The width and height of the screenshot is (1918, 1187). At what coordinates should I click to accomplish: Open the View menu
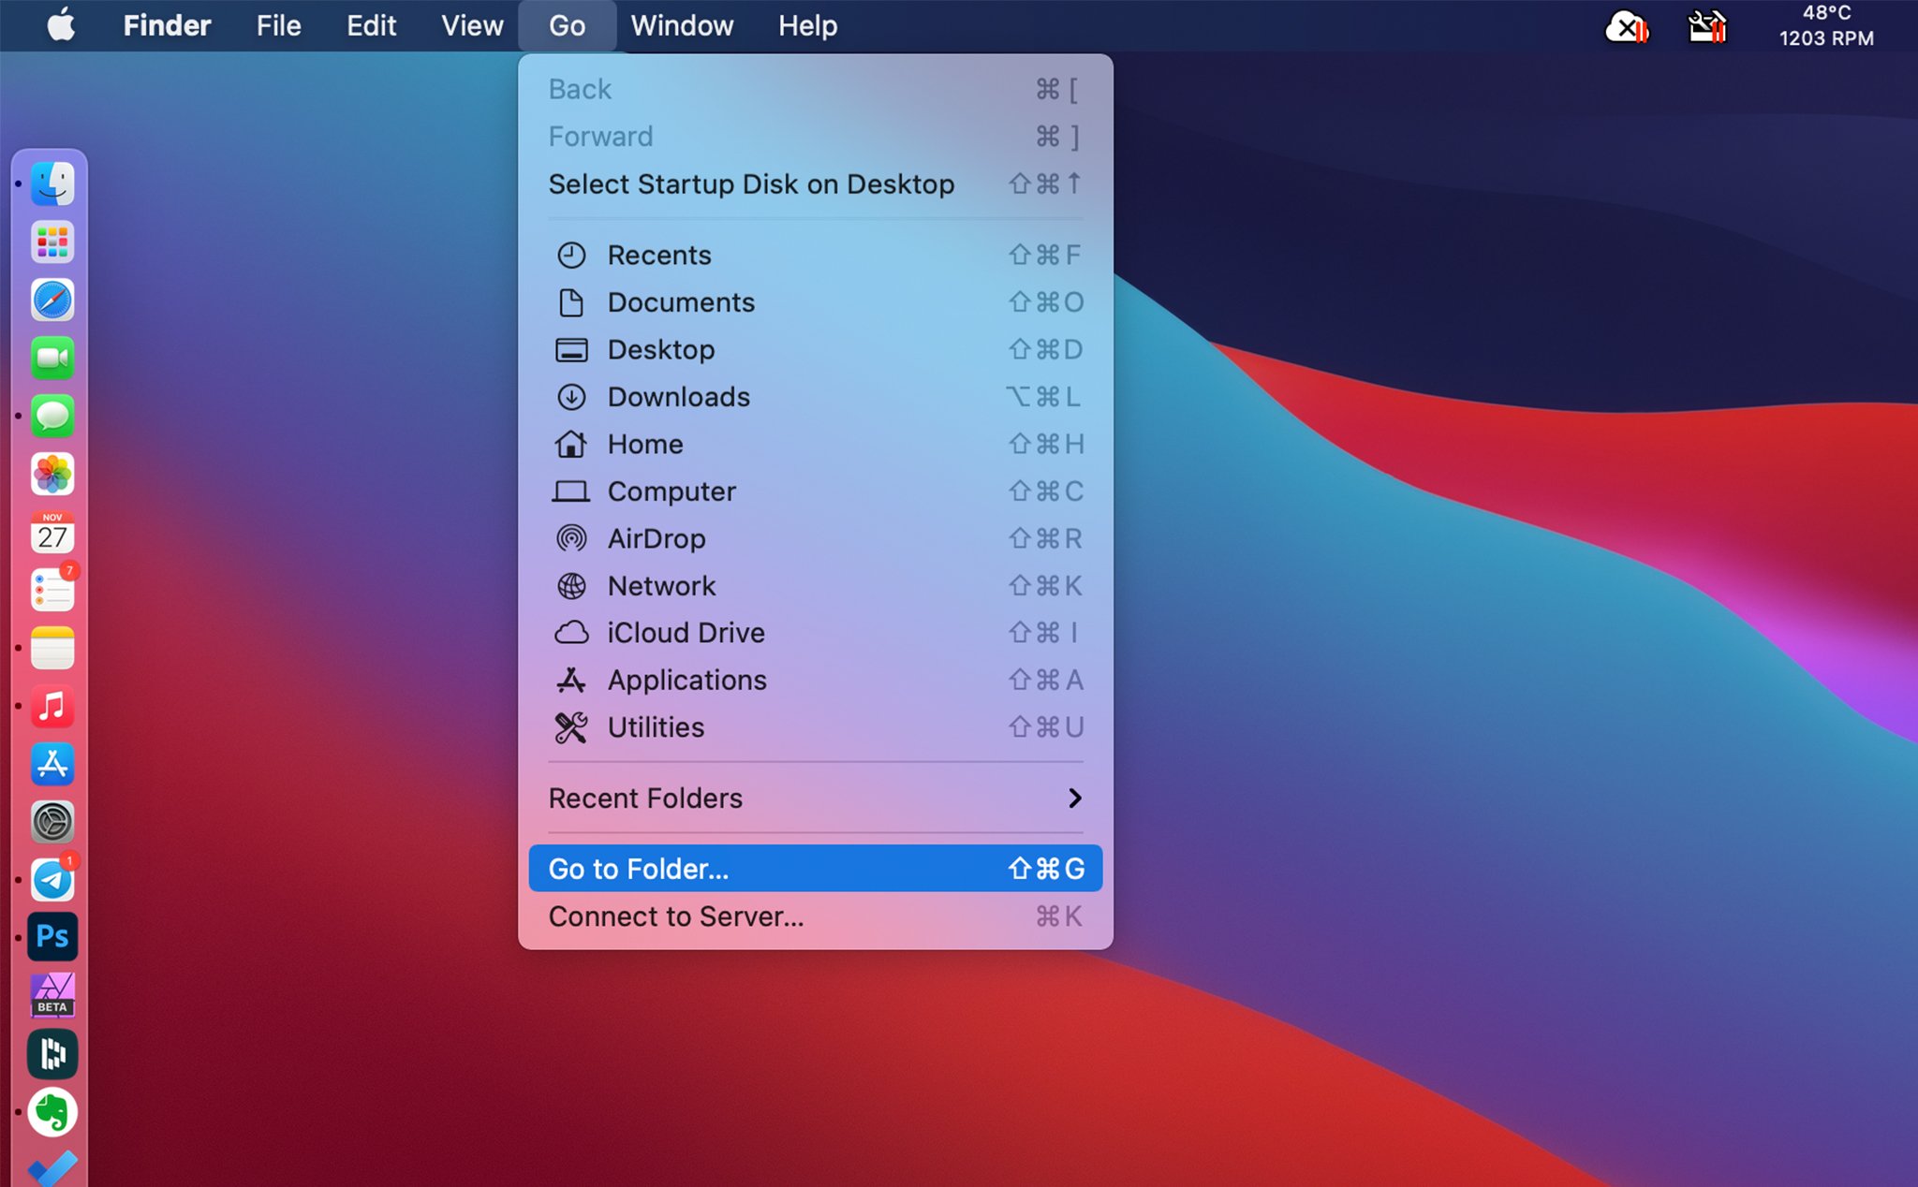pyautogui.click(x=472, y=25)
